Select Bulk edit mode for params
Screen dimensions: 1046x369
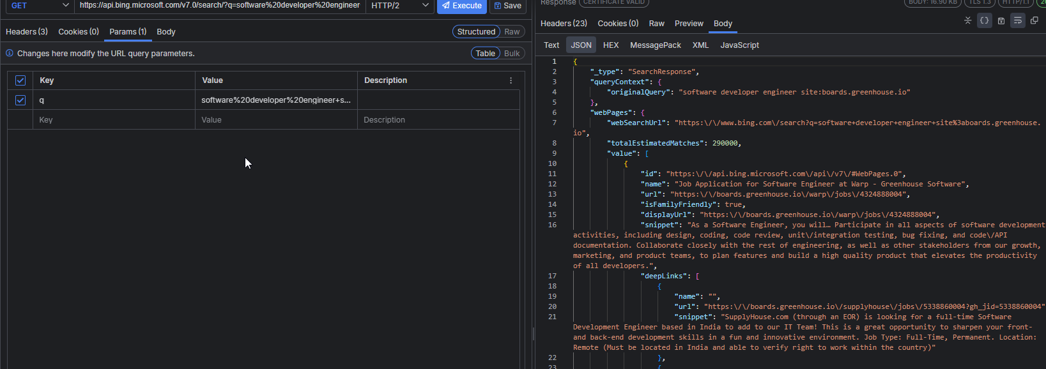(512, 53)
